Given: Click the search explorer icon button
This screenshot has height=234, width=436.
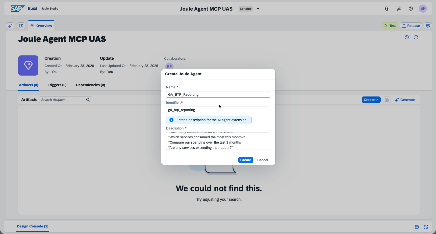Looking at the screenshot, I should click(x=21, y=26).
